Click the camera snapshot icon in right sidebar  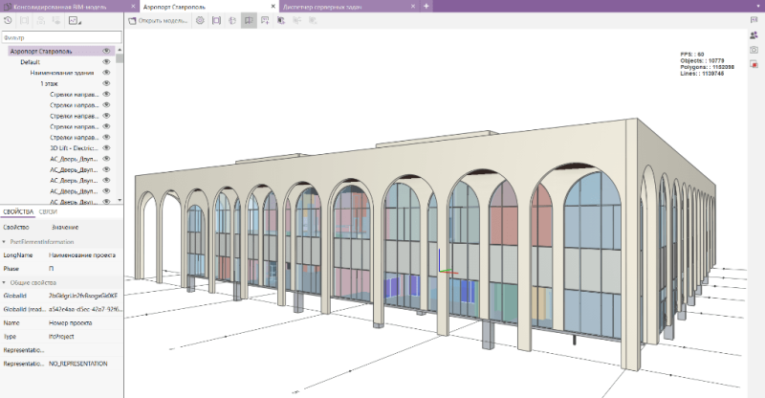(754, 49)
